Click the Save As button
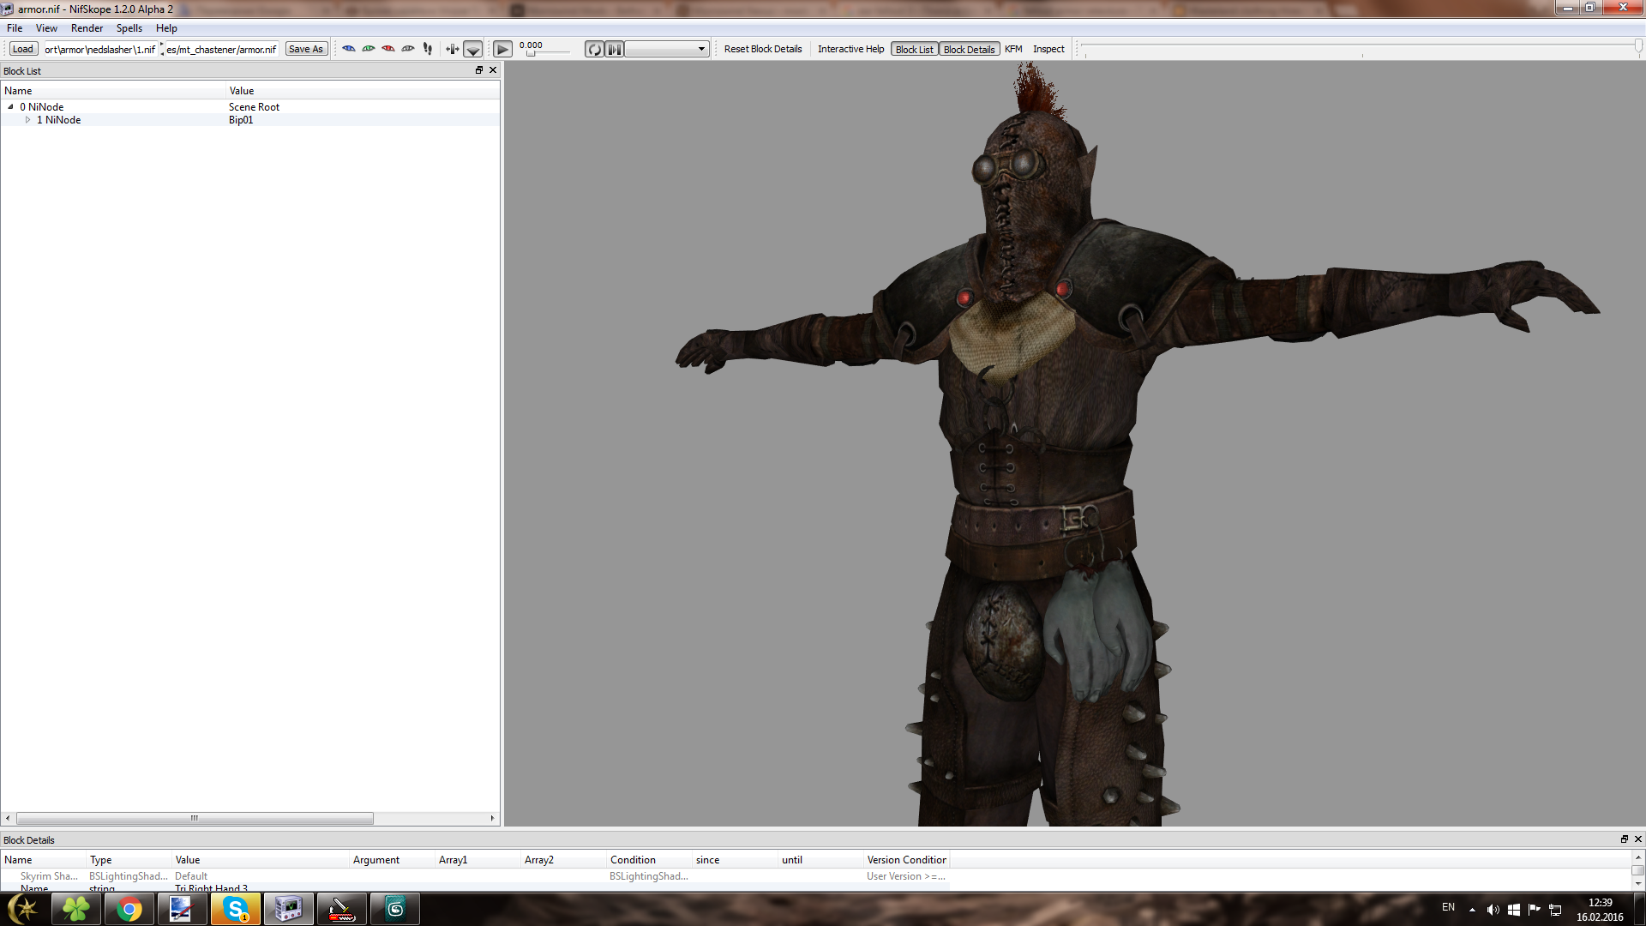This screenshot has width=1646, height=926. [x=306, y=49]
